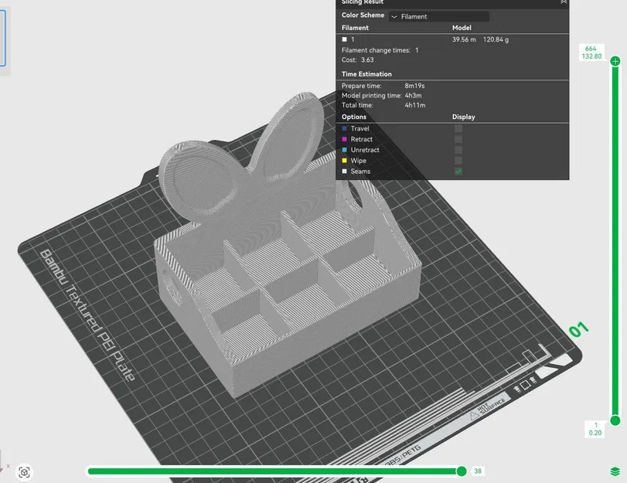This screenshot has height=483, width=627.
Task: Click the move count value 38
Action: (478, 471)
